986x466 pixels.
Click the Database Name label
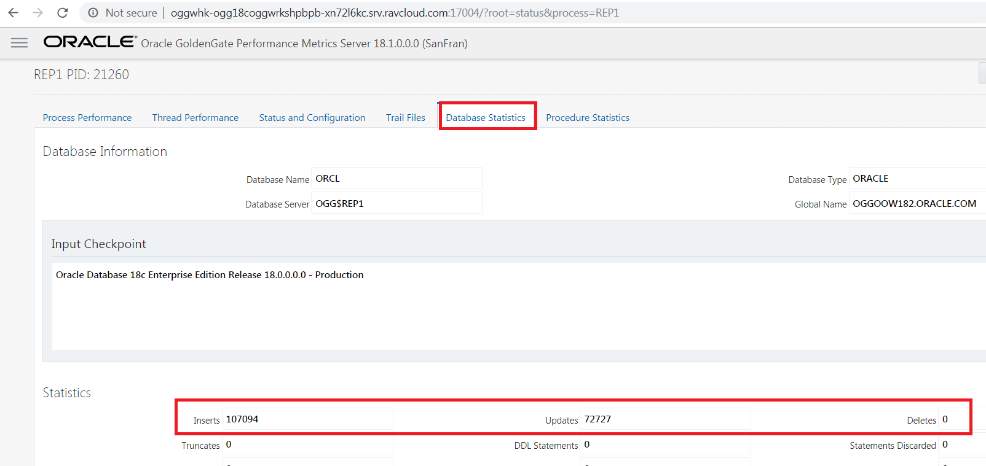coord(278,180)
